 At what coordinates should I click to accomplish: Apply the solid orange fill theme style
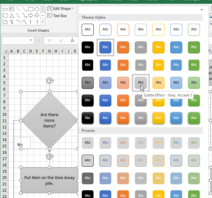(x=123, y=47)
